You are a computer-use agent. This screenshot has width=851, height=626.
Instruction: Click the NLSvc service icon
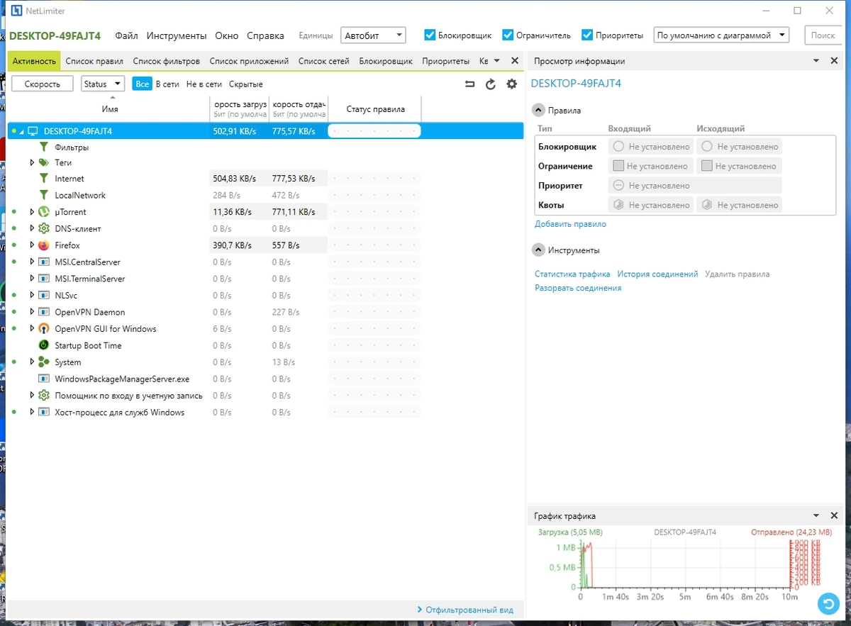pyautogui.click(x=44, y=296)
